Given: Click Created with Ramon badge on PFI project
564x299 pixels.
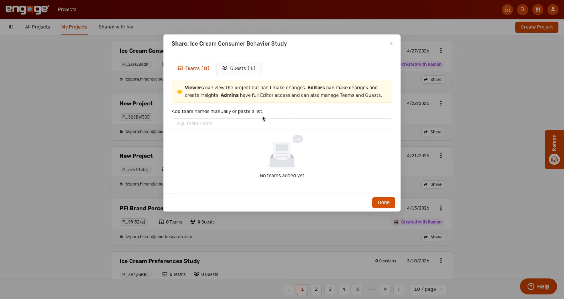Looking at the screenshot, I should (417, 222).
